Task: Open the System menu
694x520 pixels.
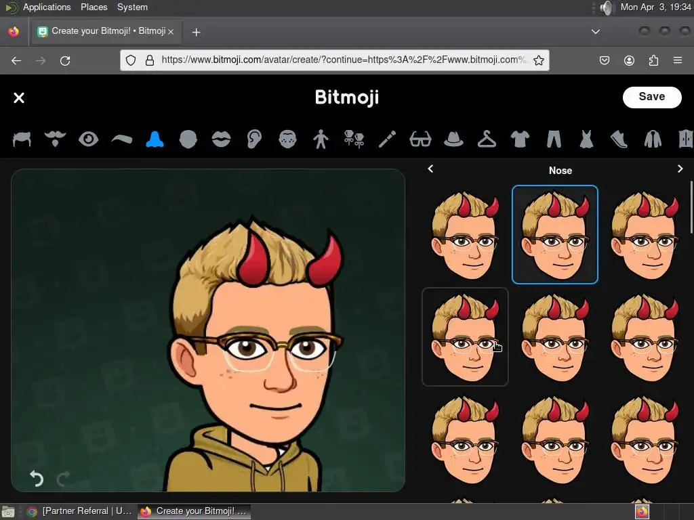Action: (132, 7)
